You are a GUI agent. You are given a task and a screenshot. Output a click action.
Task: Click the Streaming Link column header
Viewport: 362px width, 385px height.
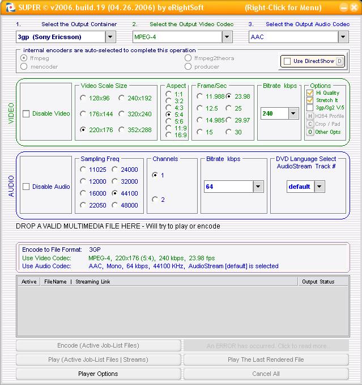[x=93, y=282]
